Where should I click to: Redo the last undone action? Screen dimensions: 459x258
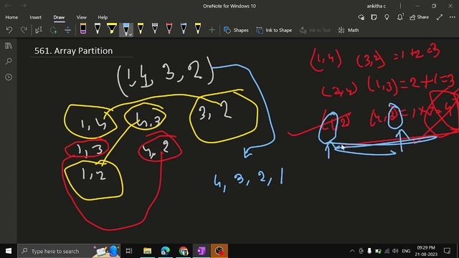coord(24,30)
